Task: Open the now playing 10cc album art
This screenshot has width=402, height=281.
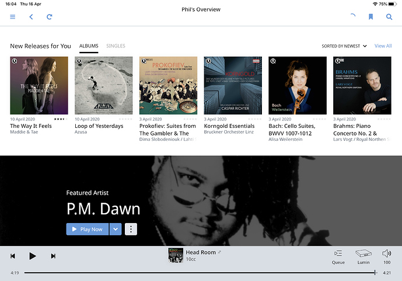Action: pos(176,255)
